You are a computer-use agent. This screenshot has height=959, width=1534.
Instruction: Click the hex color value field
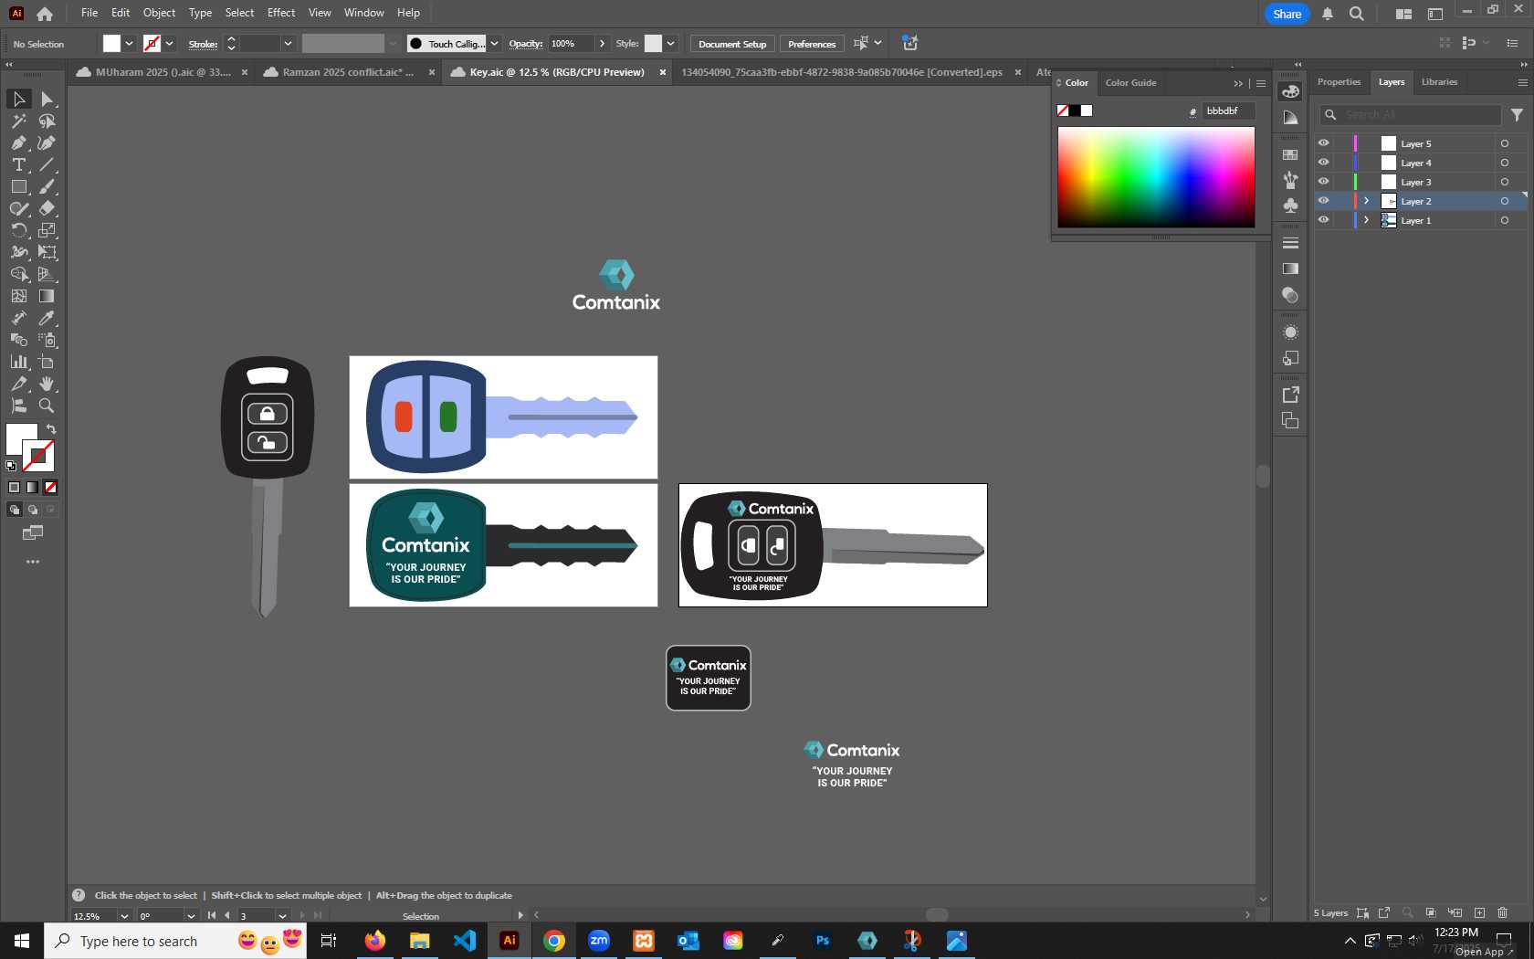[x=1228, y=111]
